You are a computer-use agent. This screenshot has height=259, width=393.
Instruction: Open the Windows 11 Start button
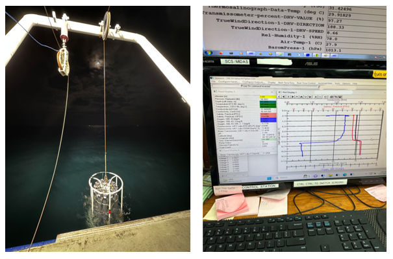[x=269, y=178]
